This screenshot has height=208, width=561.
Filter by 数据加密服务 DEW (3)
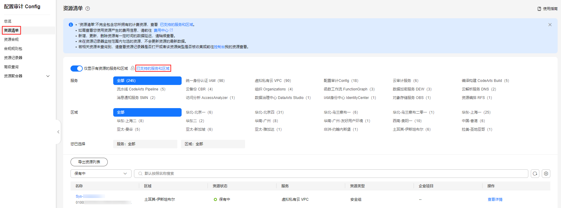412,89
